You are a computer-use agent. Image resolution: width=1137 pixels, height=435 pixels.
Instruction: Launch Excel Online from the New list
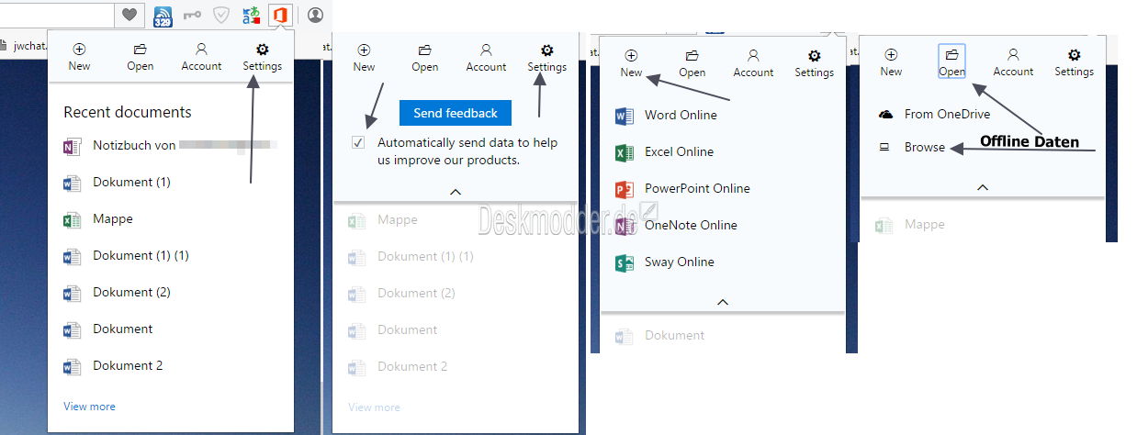click(x=679, y=152)
